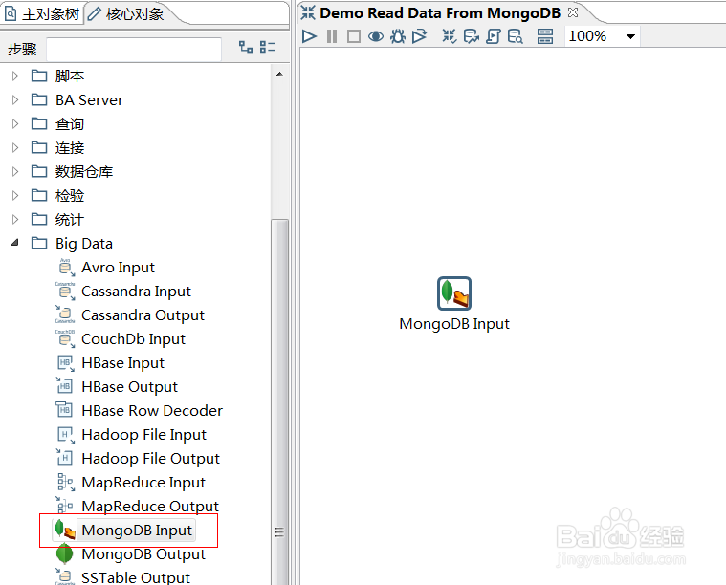Click the 检验 folder label
The image size is (726, 585).
[x=70, y=195]
